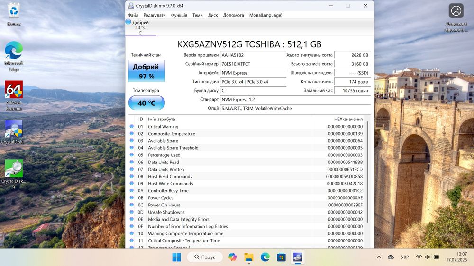
Task: Select the Warning Composite Temperature Time row
Action: pos(246,233)
